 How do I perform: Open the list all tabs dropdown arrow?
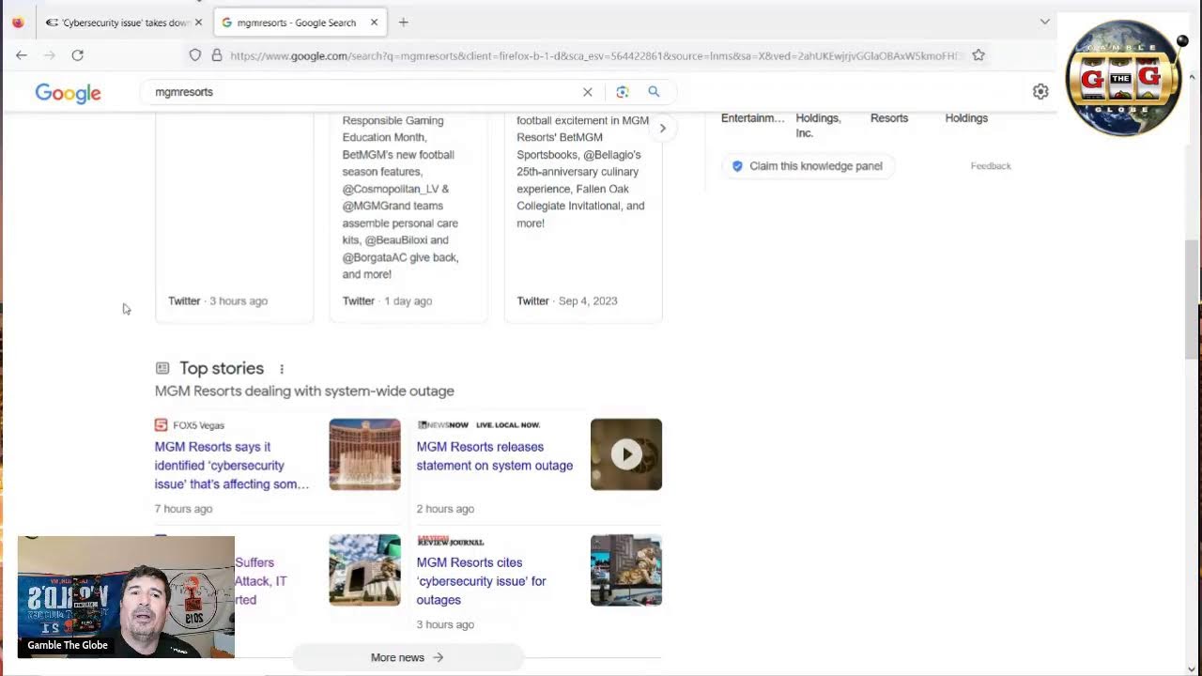(x=1045, y=22)
